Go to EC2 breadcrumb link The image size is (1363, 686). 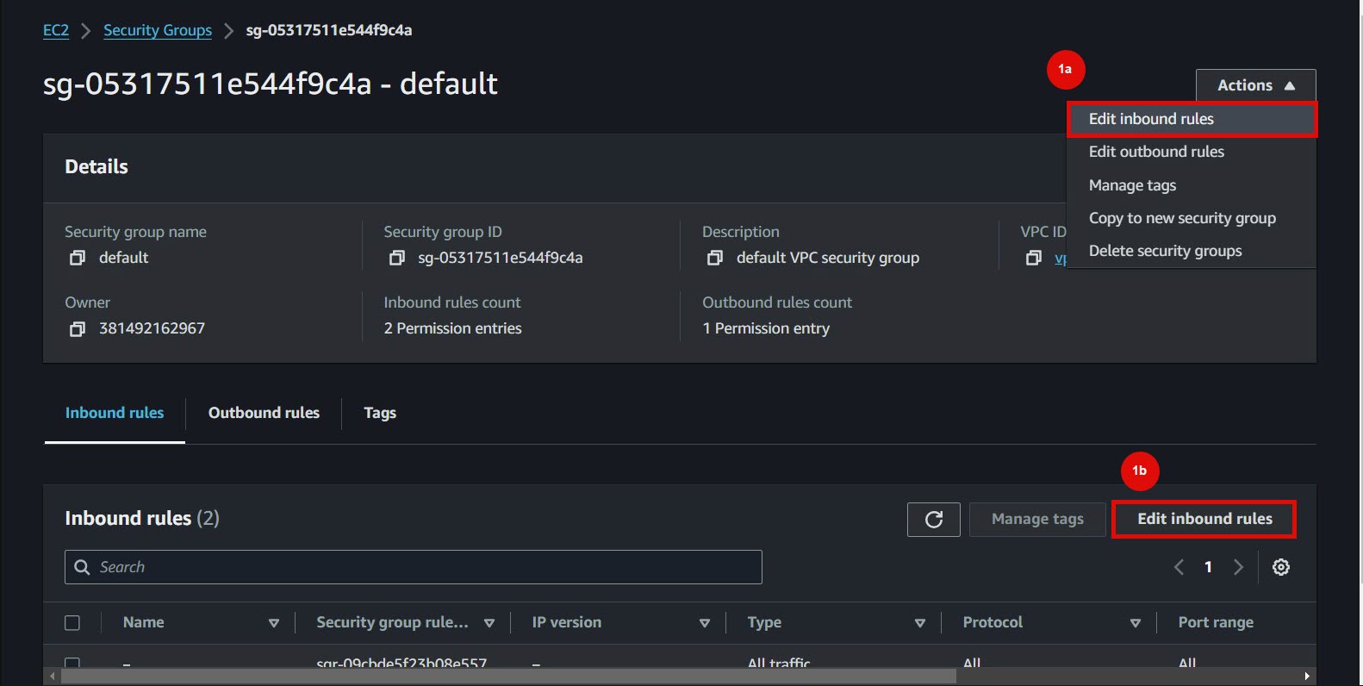pyautogui.click(x=56, y=30)
